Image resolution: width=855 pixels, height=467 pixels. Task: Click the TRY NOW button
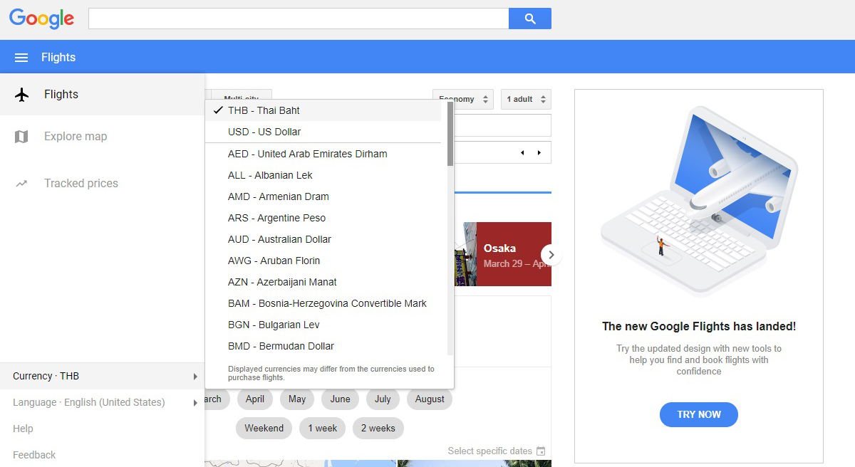click(699, 414)
